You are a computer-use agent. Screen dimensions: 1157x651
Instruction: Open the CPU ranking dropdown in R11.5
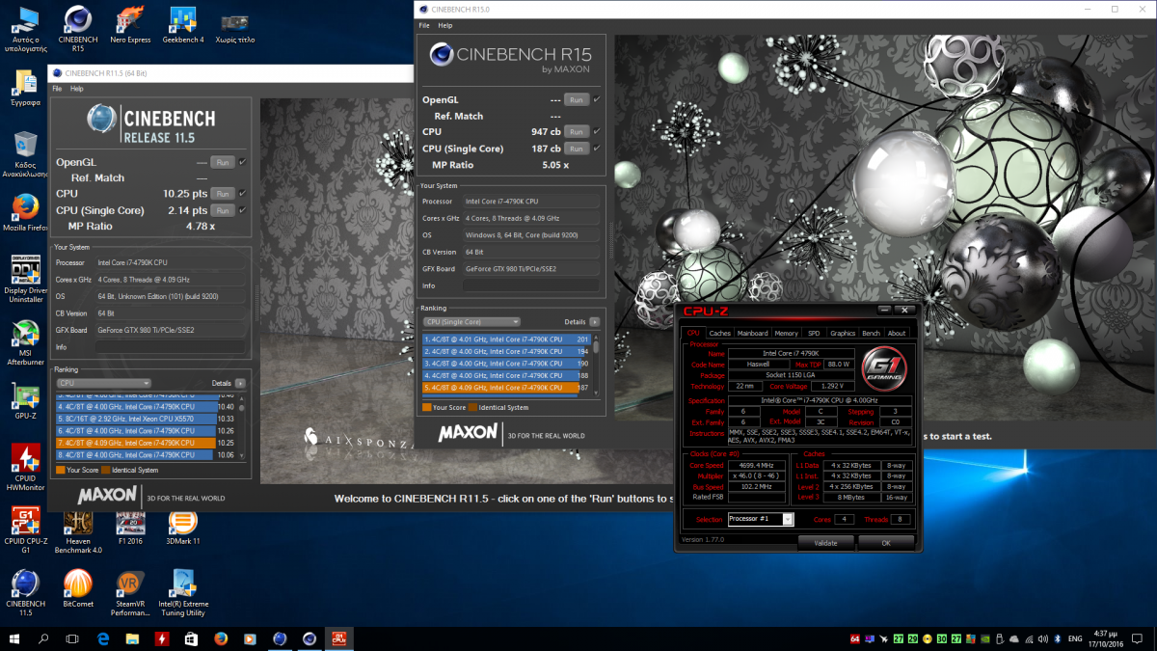(x=103, y=383)
